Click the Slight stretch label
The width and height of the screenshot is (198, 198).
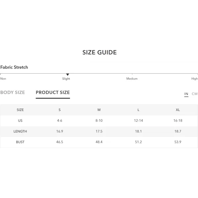point(66,79)
